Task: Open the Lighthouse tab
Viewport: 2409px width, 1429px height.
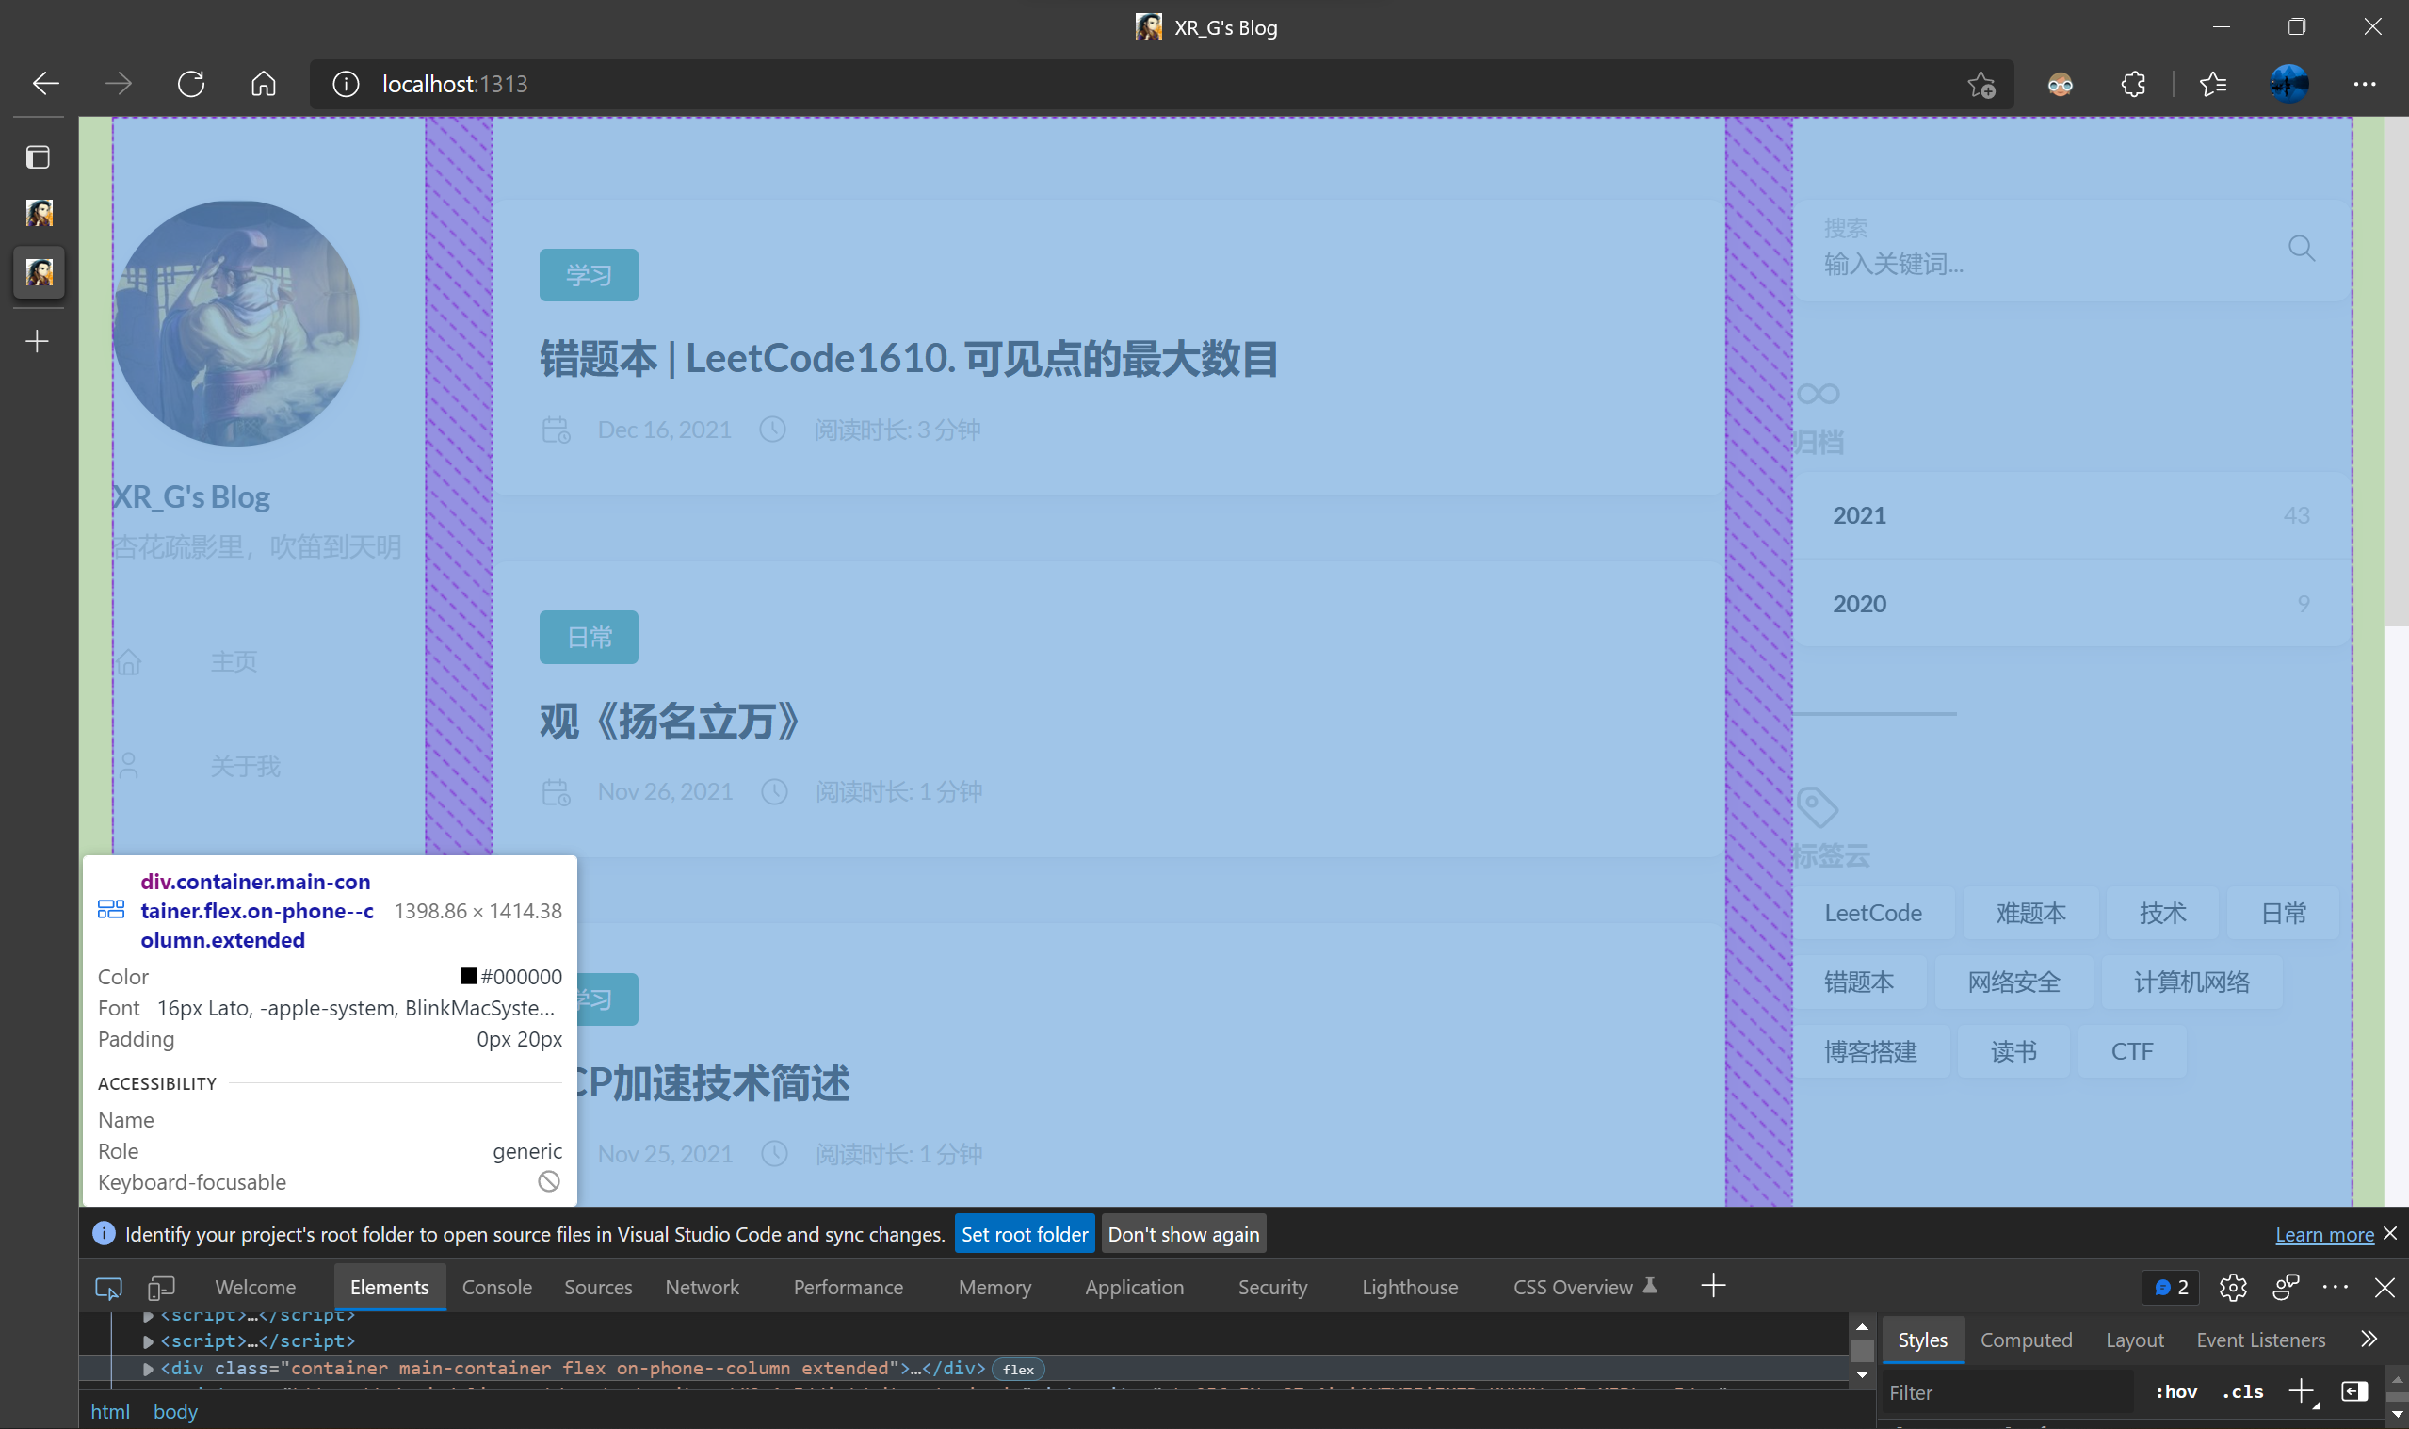Action: click(1409, 1287)
